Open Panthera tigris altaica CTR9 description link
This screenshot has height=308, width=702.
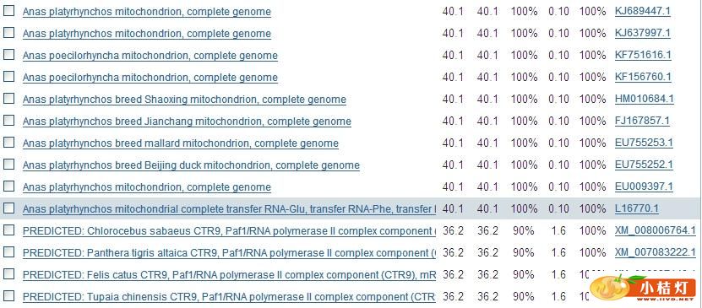click(x=229, y=252)
